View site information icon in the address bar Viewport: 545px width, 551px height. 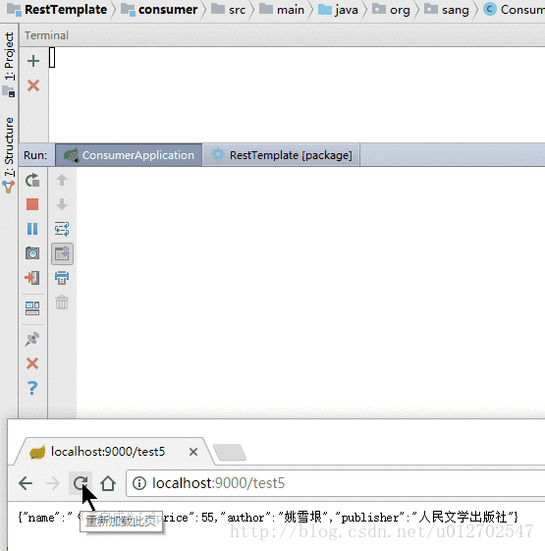[x=139, y=483]
